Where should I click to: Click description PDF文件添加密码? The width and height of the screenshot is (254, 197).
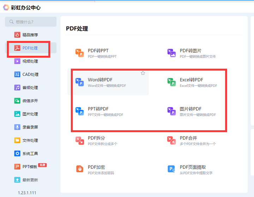(x=101, y=173)
